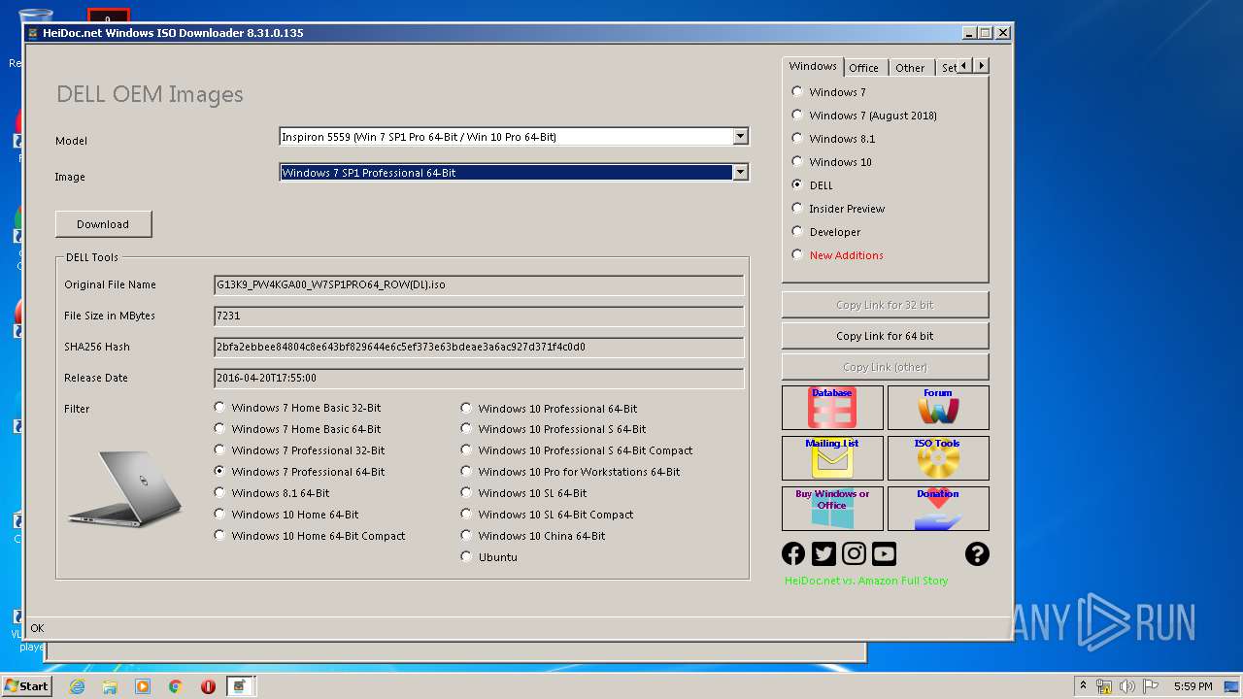The height and width of the screenshot is (699, 1243).
Task: Open the Mailing List icon button
Action: (832, 458)
